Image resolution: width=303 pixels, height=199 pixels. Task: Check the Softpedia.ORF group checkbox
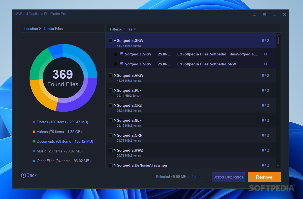tap(111, 135)
